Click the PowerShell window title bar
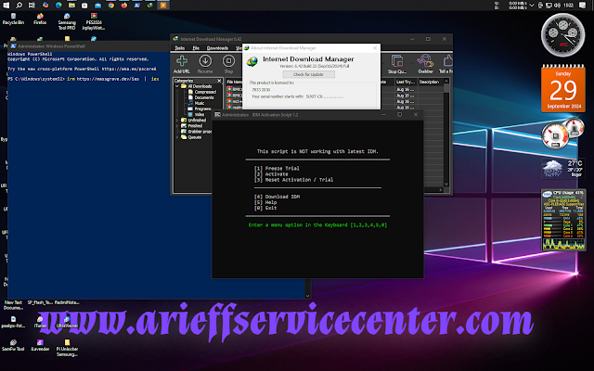This screenshot has height=371, width=594. 89,46
